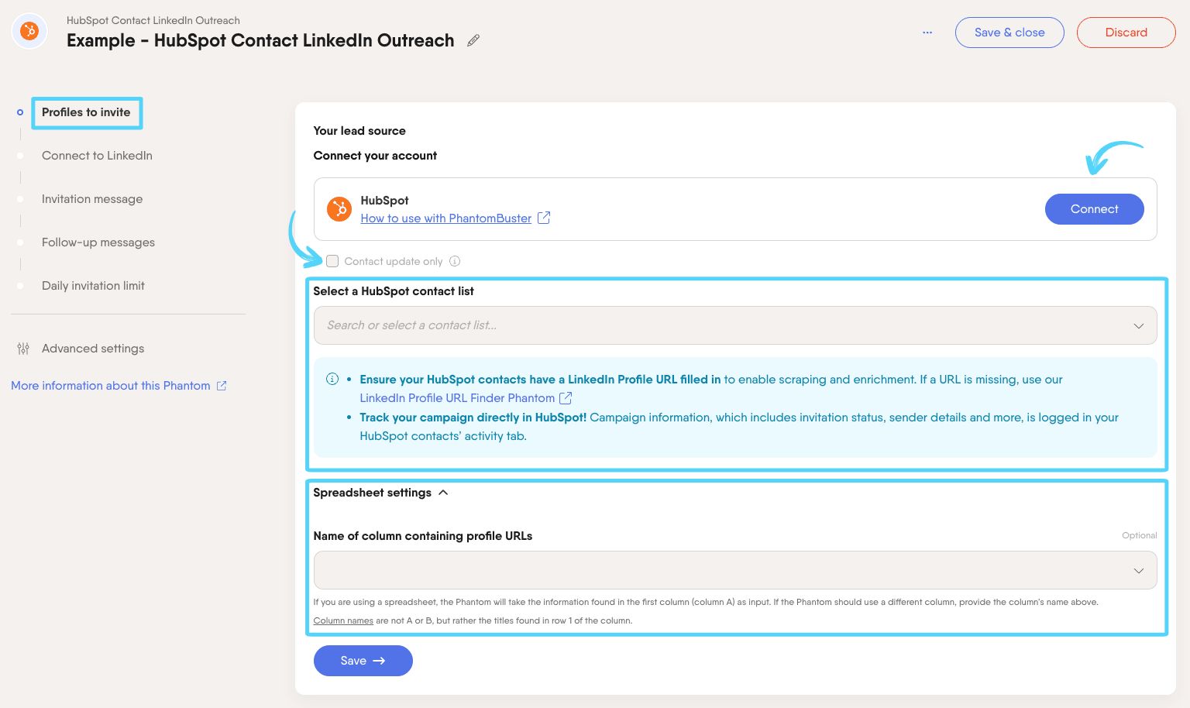1190x708 pixels.
Task: Click the info circle icon in the tips box
Action: 332,379
